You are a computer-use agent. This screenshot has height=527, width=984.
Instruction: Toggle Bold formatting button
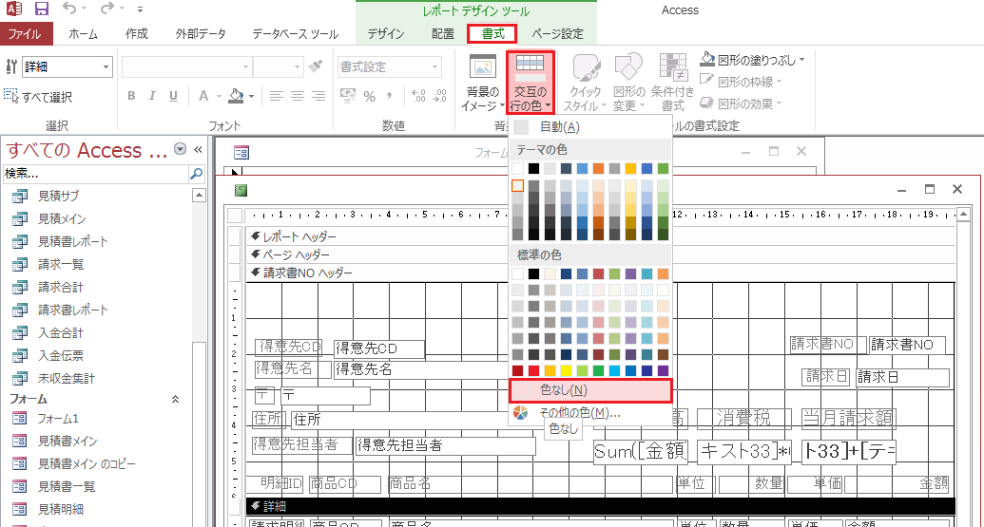131,96
